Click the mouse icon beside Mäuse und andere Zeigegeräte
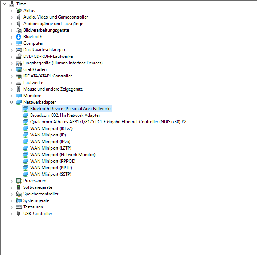 point(19,89)
